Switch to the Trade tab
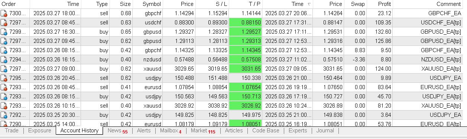The height and width of the screenshot is (139, 467). click(12, 130)
